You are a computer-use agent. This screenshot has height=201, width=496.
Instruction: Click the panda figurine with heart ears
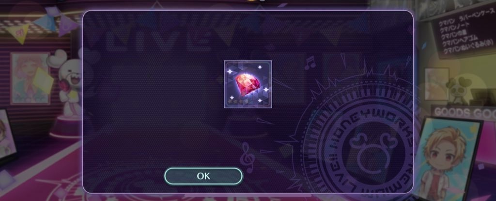pos(458,88)
